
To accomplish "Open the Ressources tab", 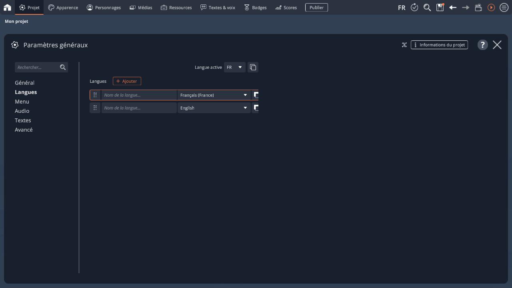I will [x=176, y=7].
